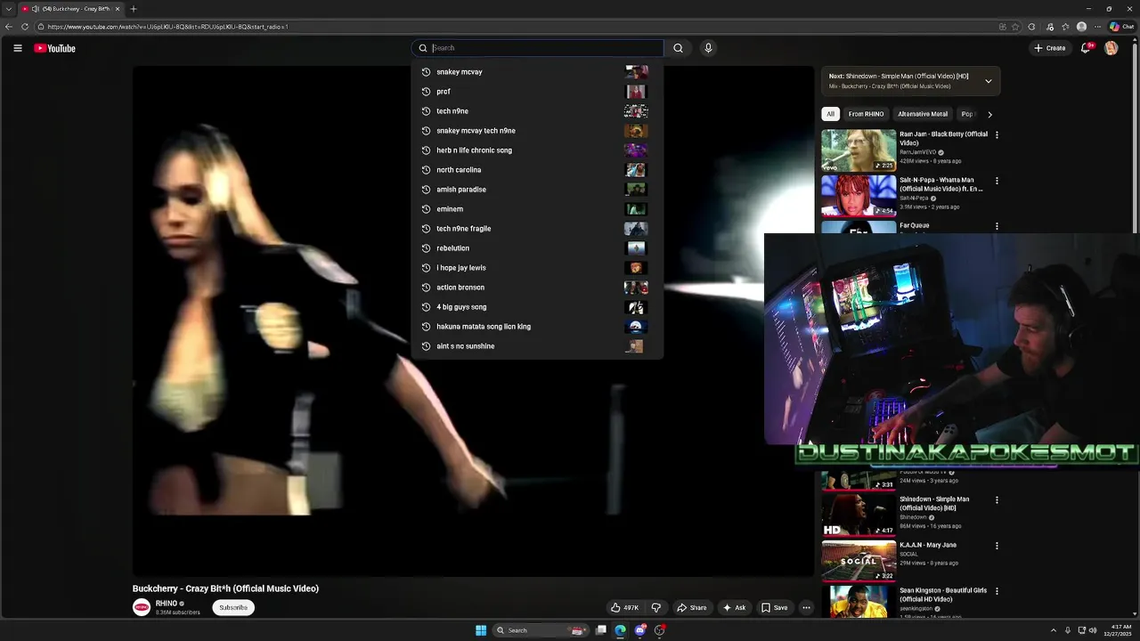Open options menu for Whatta Man video

click(997, 181)
